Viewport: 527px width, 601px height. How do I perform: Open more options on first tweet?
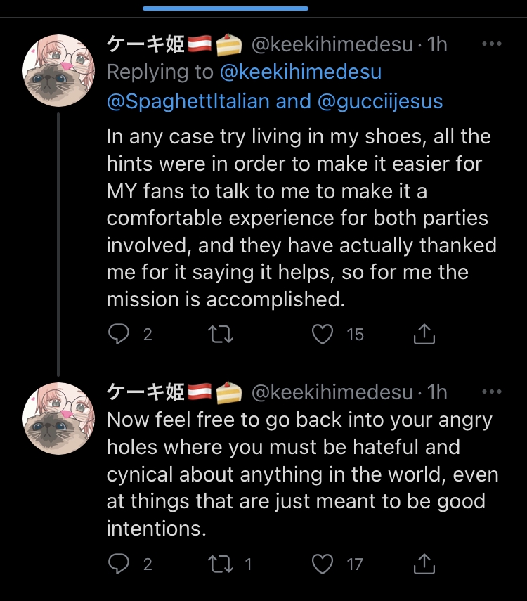click(x=491, y=44)
